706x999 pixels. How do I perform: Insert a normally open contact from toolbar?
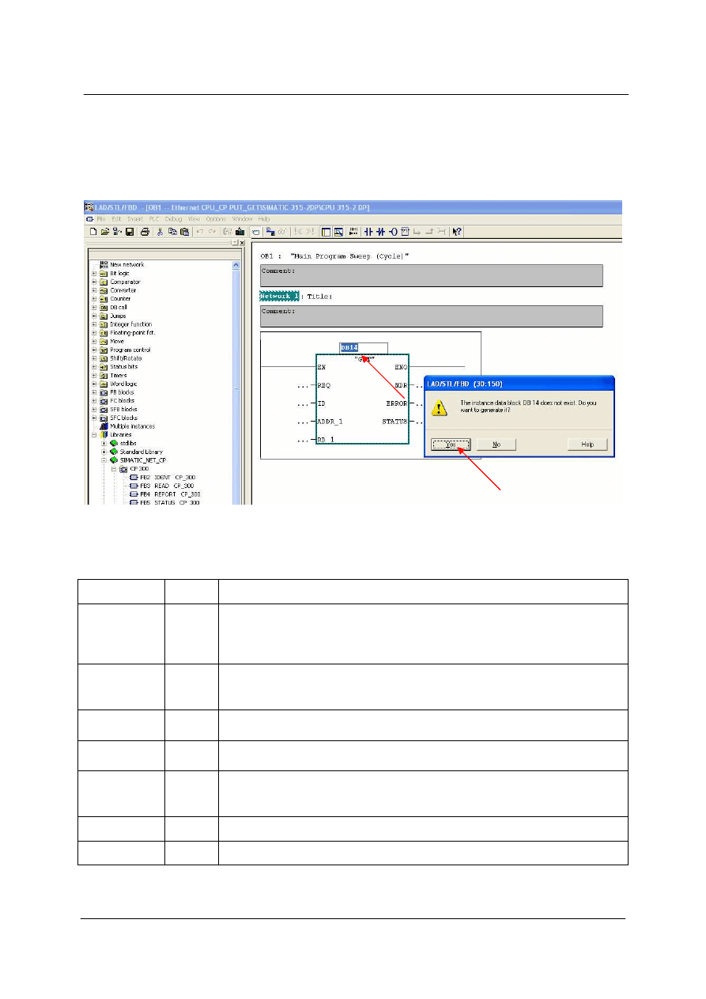368,232
